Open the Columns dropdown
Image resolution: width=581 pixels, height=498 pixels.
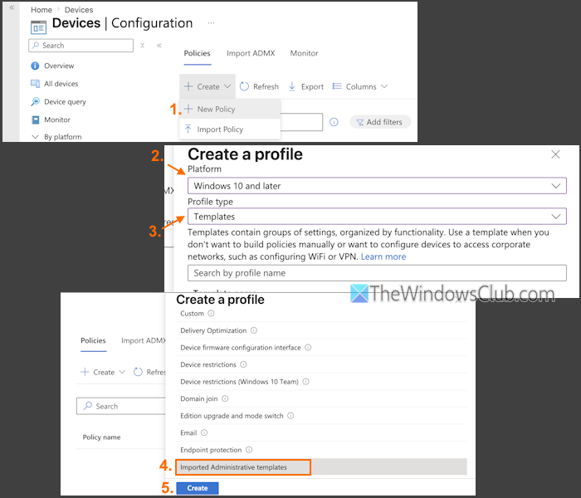coord(359,86)
